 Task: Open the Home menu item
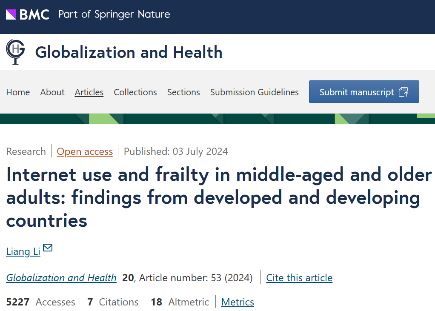pyautogui.click(x=18, y=92)
